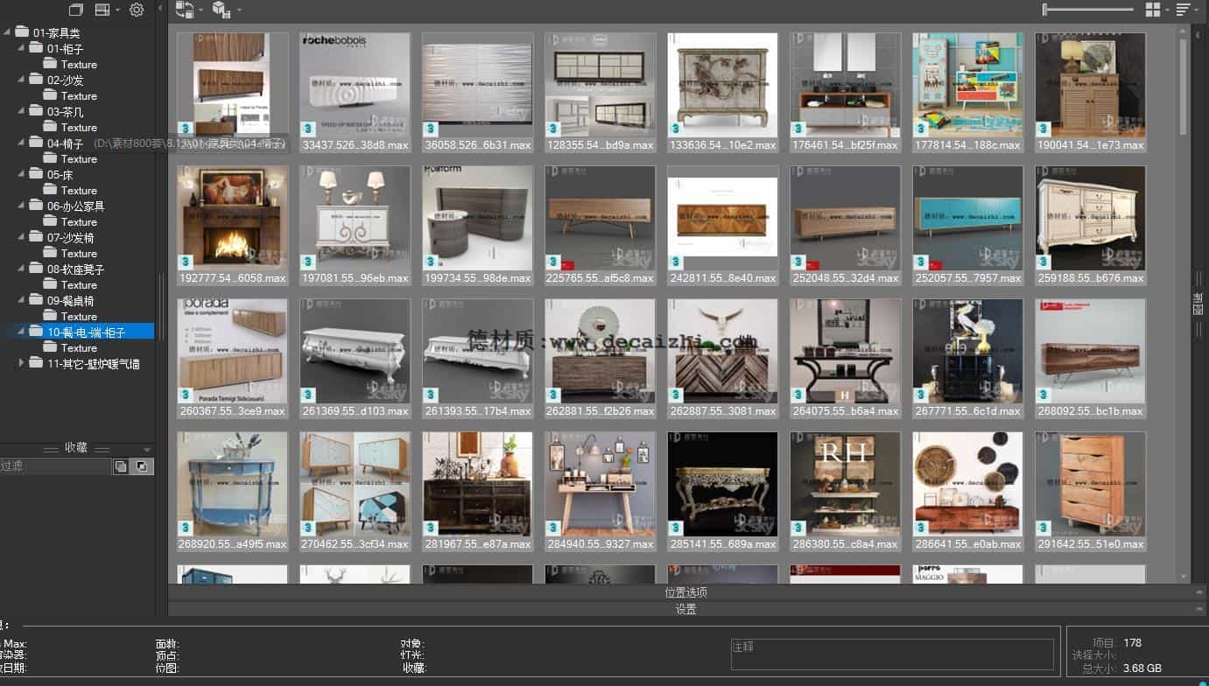Collapse the 02-沙发 folder node

click(x=22, y=80)
